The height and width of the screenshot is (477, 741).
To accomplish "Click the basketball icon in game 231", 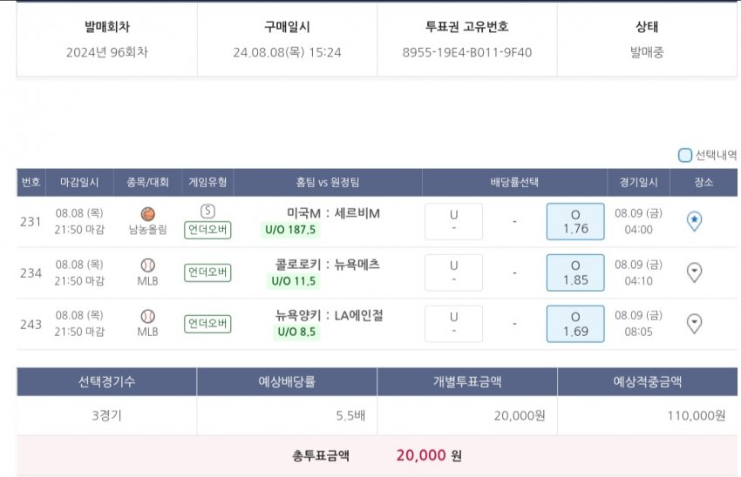I will [x=146, y=213].
